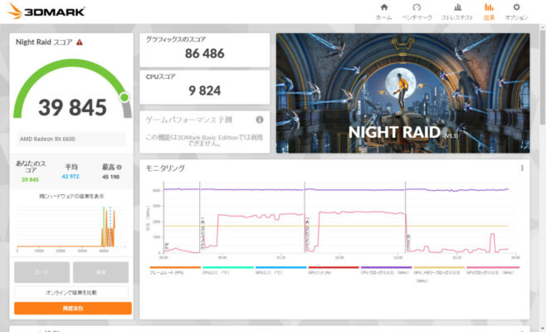Click the blue average value 42 972

coord(71,177)
